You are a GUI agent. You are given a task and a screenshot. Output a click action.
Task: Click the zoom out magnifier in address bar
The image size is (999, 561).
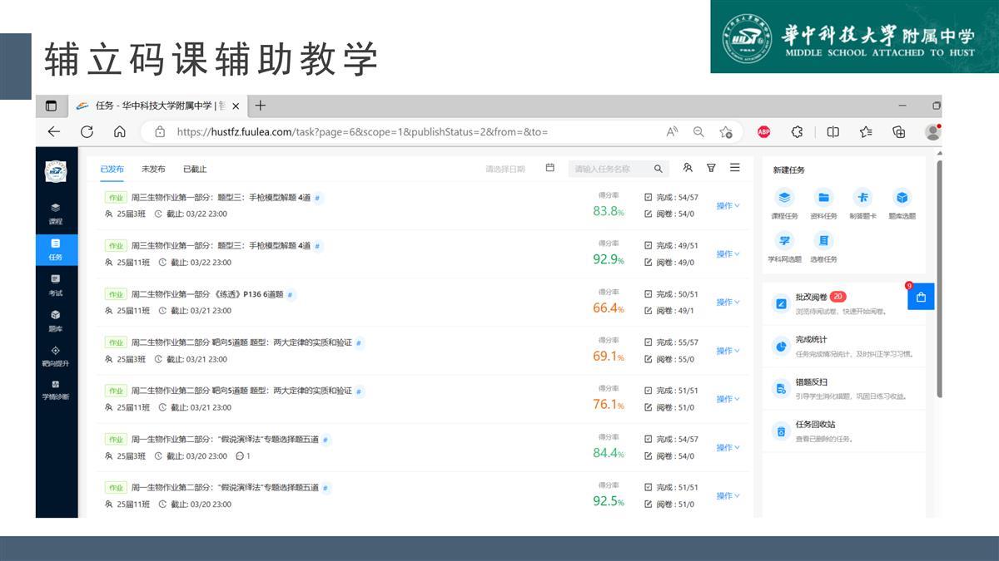click(x=698, y=131)
